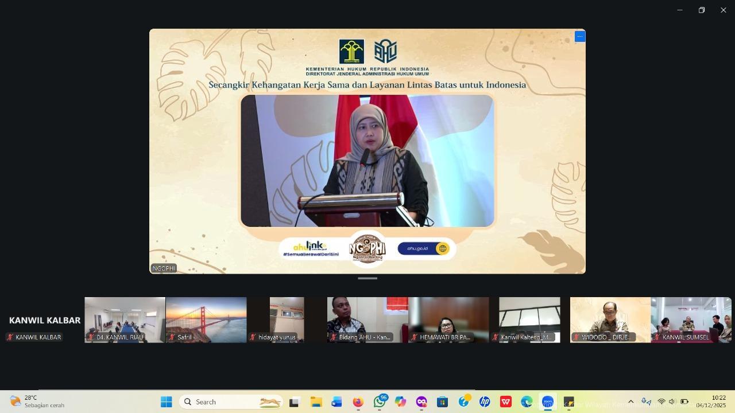
Task: Click the muted mic icon on hidayat yunus
Action: (253, 337)
